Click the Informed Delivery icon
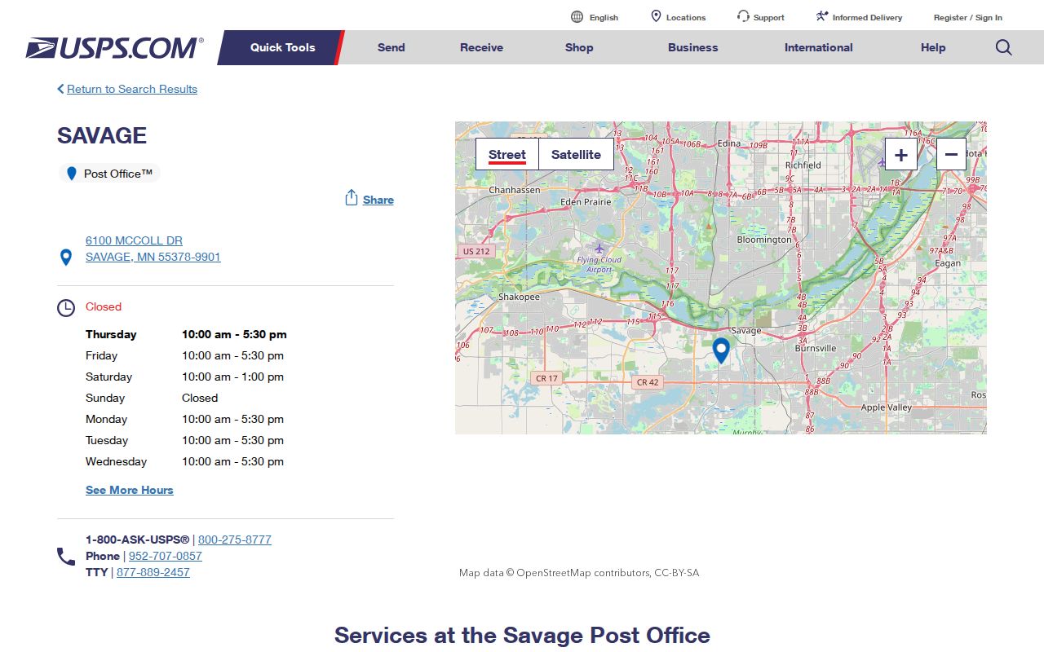 coord(822,17)
